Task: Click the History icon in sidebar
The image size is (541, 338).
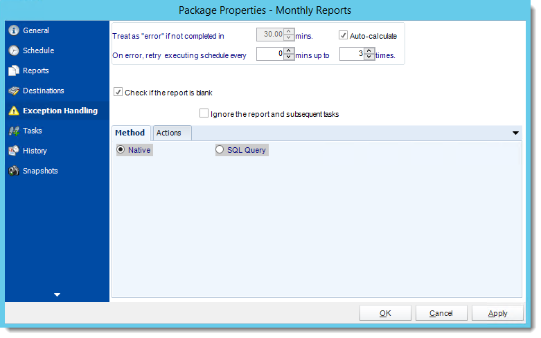Action: tap(14, 151)
